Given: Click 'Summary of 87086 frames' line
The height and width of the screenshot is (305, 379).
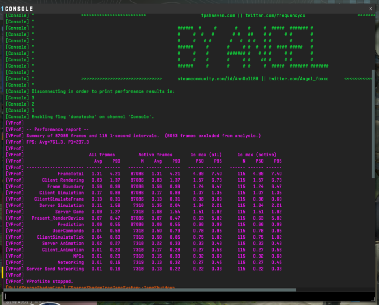Looking at the screenshot, I should (144, 136).
